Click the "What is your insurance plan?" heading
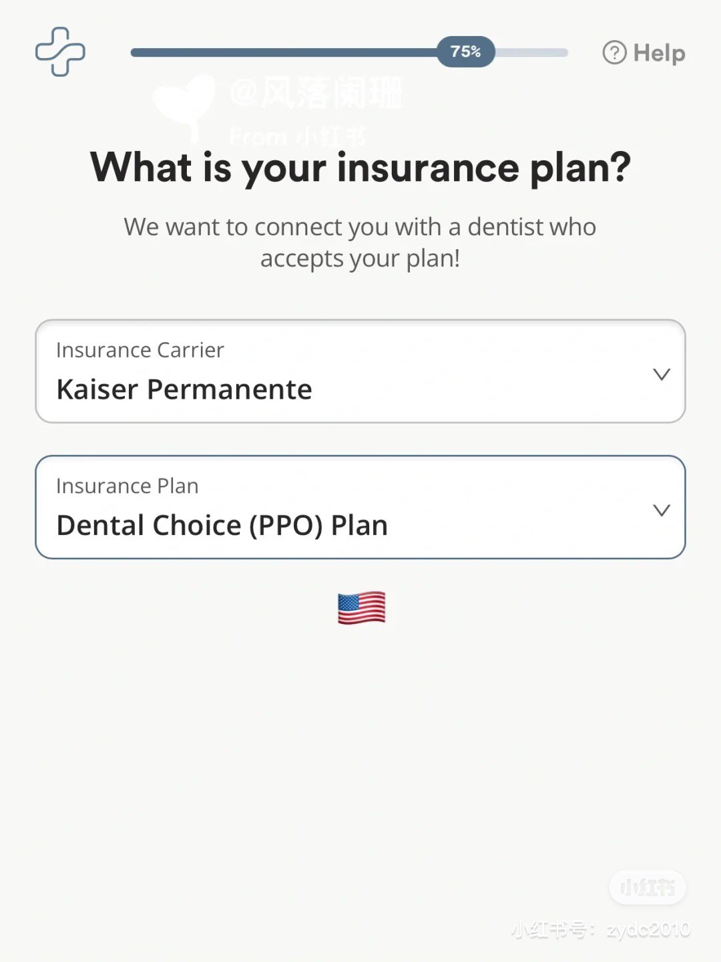This screenshot has height=962, width=721. click(x=360, y=167)
